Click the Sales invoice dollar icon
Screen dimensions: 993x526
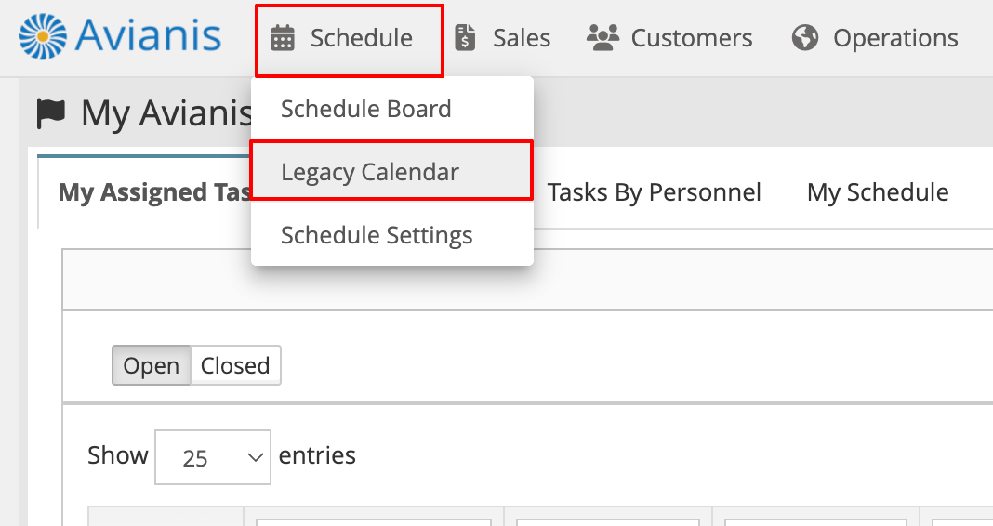pyautogui.click(x=465, y=38)
